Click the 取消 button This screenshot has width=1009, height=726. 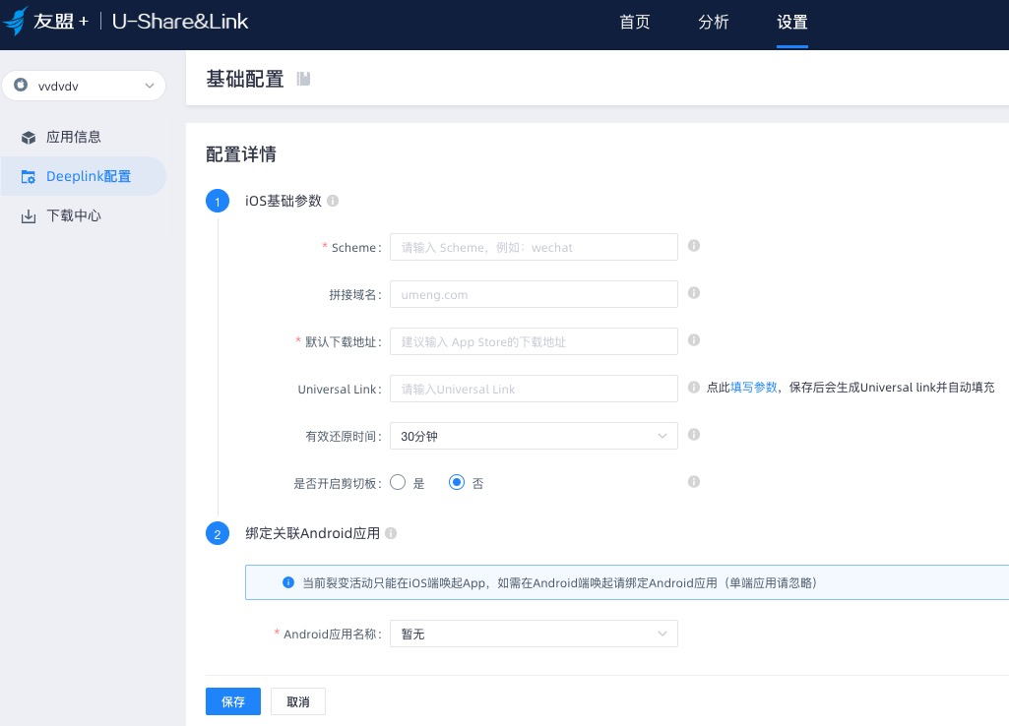pyautogui.click(x=298, y=701)
